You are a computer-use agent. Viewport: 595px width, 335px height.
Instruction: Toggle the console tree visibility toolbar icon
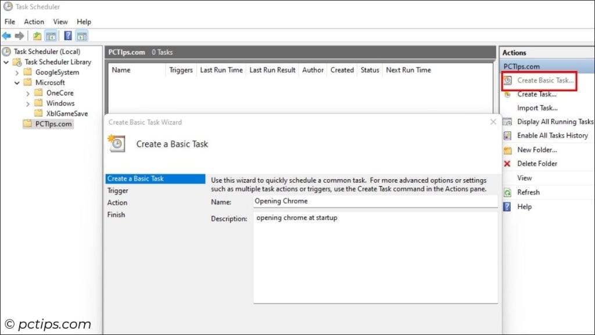52,35
